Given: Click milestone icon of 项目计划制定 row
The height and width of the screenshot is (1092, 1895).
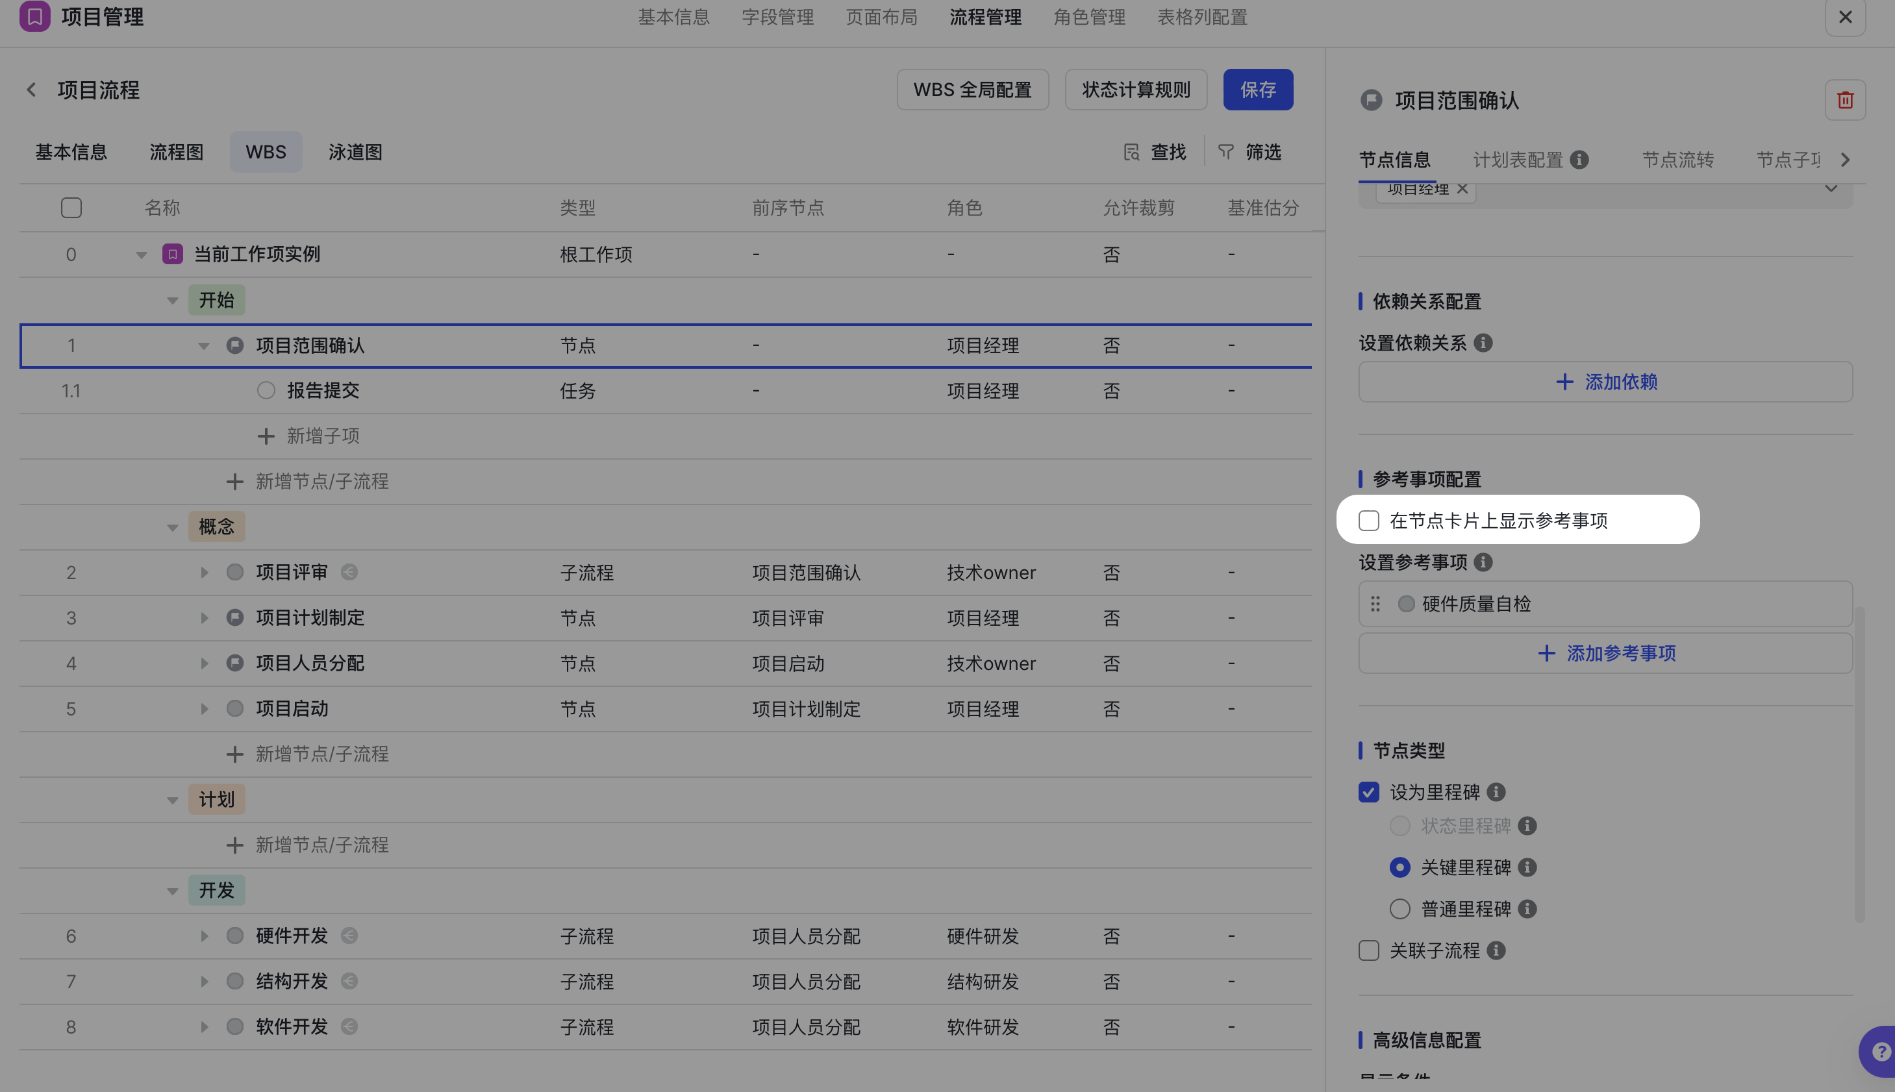Looking at the screenshot, I should pyautogui.click(x=235, y=617).
